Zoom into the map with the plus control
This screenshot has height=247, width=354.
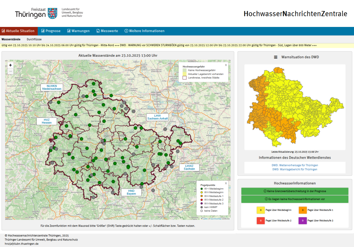(10, 65)
